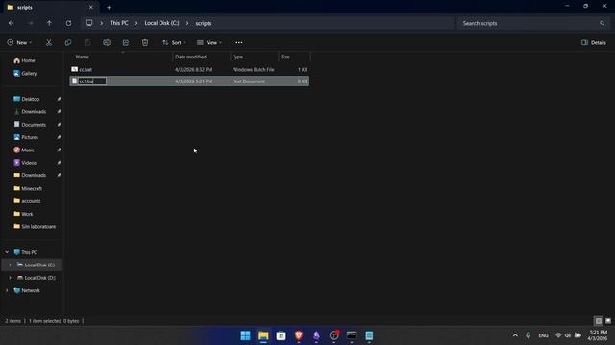The image size is (615, 345).
Task: Click This PC in the address bar
Action: [119, 23]
